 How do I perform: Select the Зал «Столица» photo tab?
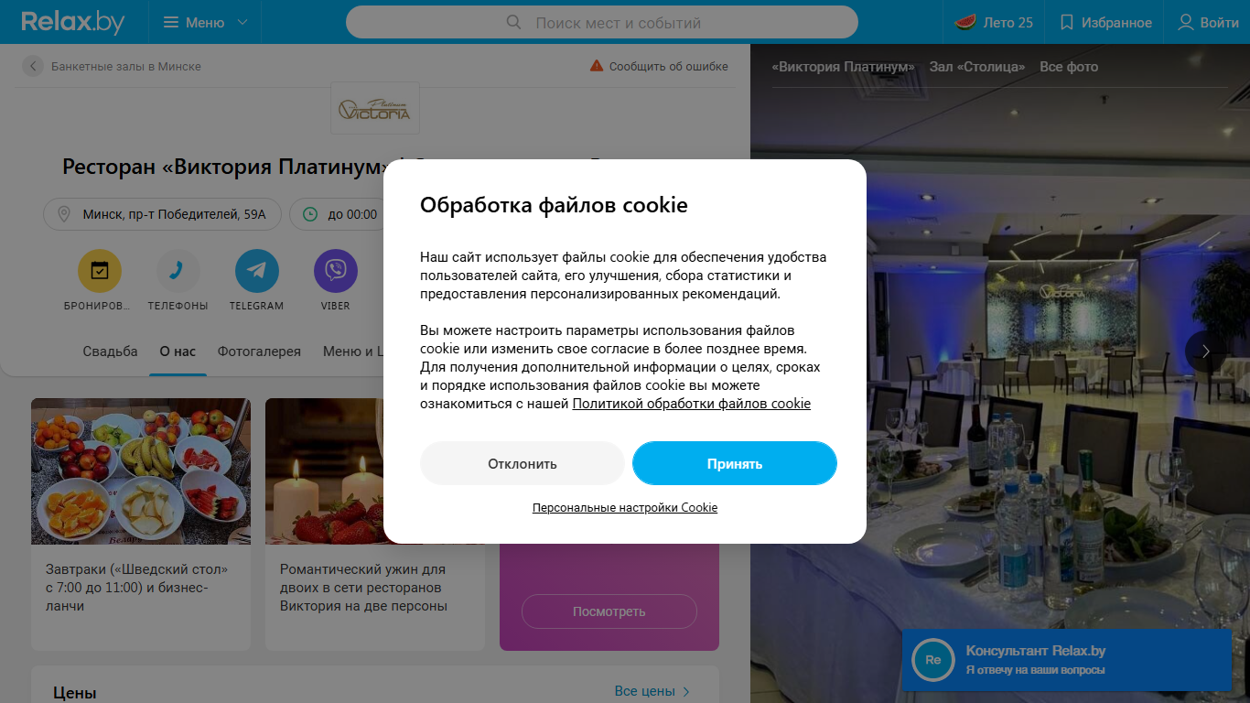(977, 67)
